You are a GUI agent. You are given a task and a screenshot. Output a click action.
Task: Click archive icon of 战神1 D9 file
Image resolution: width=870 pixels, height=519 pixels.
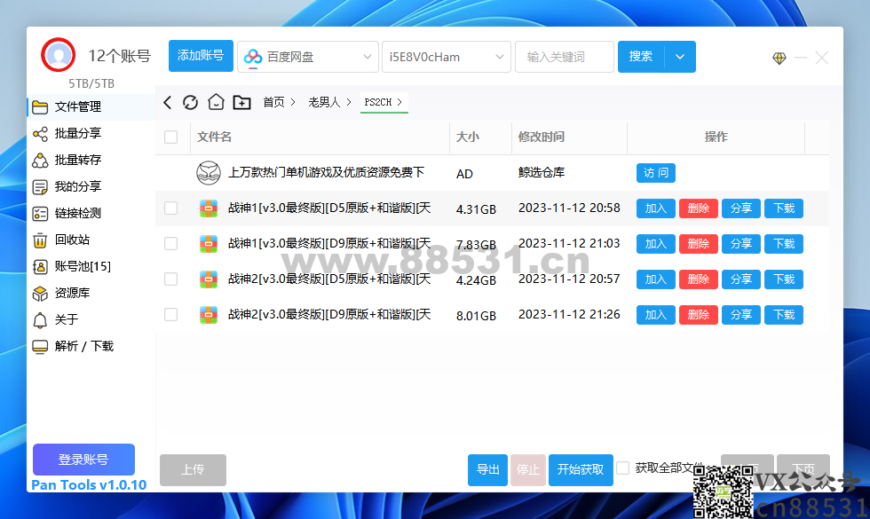209,244
